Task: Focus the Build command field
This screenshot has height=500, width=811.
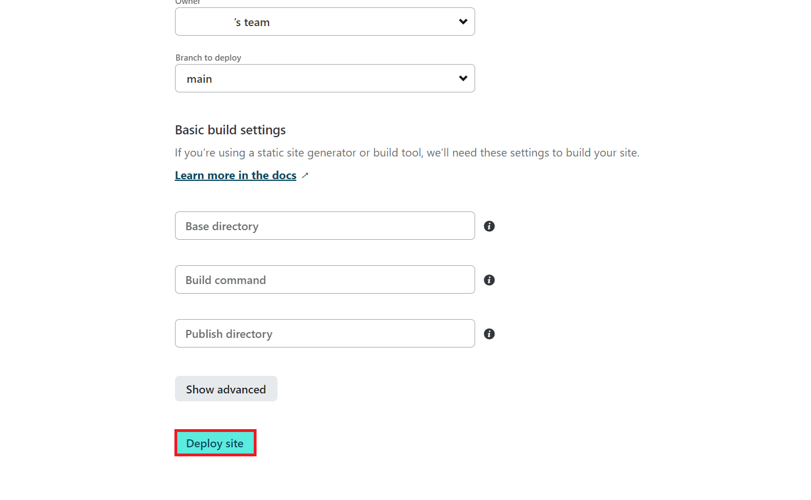Action: [325, 279]
